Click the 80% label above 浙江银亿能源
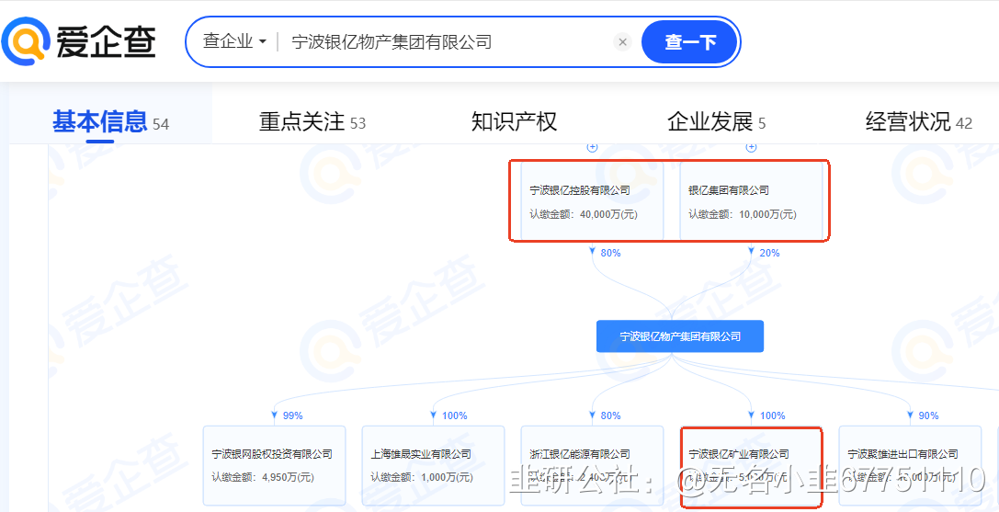This screenshot has height=512, width=999. tap(610, 415)
